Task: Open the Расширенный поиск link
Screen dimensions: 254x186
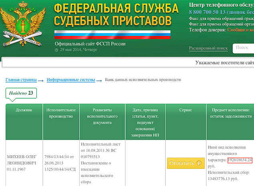Action: pyautogui.click(x=208, y=48)
